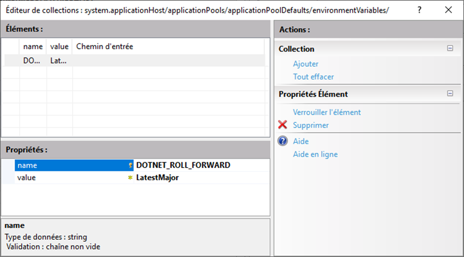
Task: Open Aide en ligne link
Action: [315, 154]
